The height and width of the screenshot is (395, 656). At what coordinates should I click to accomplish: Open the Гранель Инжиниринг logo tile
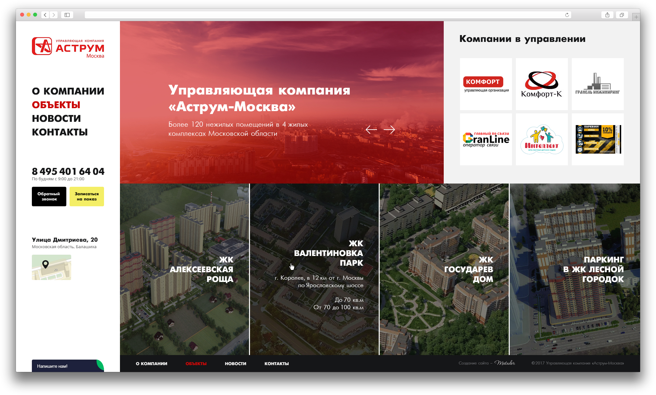pyautogui.click(x=598, y=84)
